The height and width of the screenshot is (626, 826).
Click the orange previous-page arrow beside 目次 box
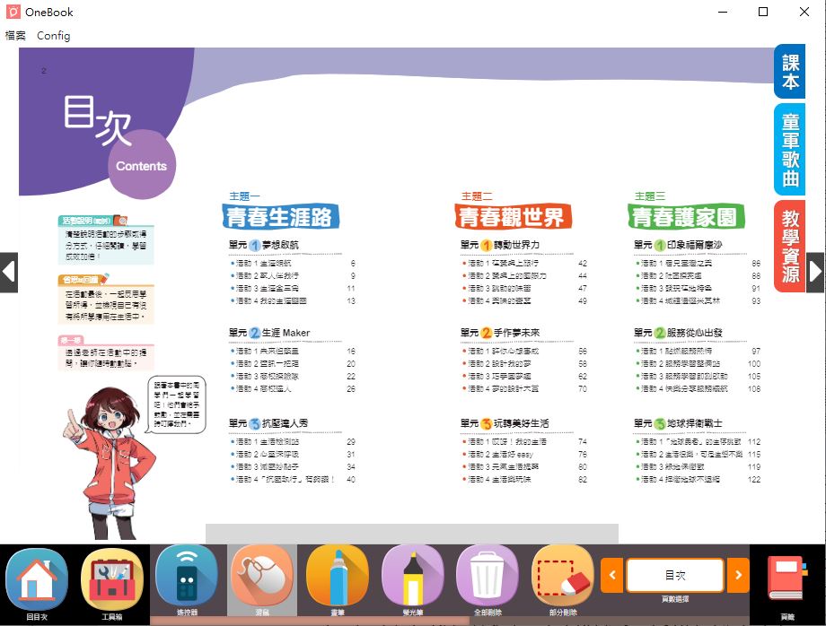612,575
